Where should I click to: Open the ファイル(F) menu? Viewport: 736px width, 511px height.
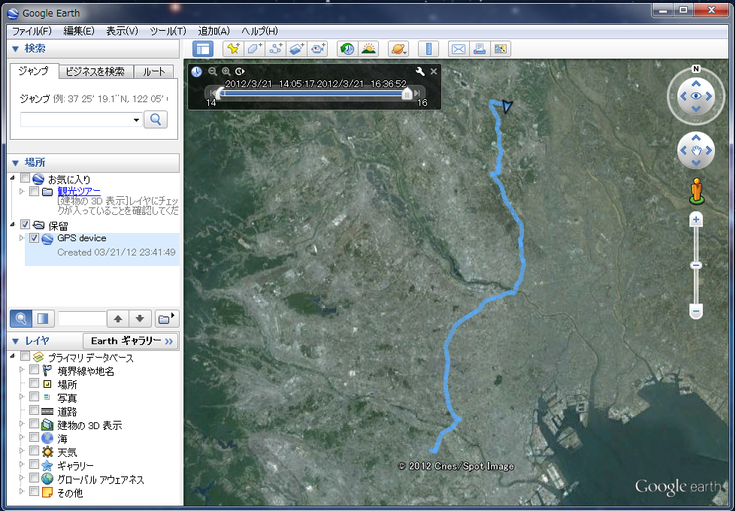32,31
